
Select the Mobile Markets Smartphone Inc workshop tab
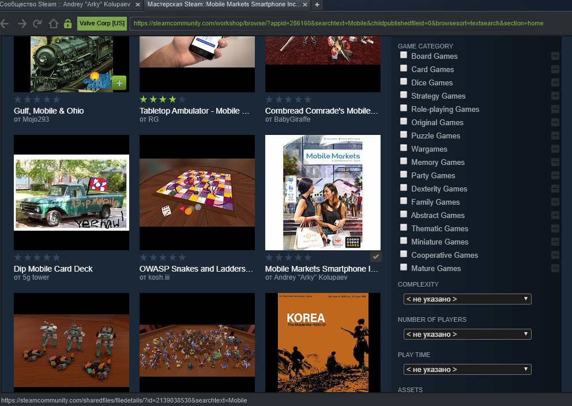227,5
